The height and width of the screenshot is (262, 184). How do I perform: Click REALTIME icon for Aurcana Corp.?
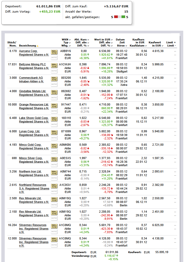point(54,52)
